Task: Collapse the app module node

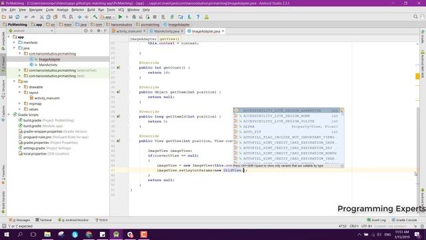Action: point(9,37)
